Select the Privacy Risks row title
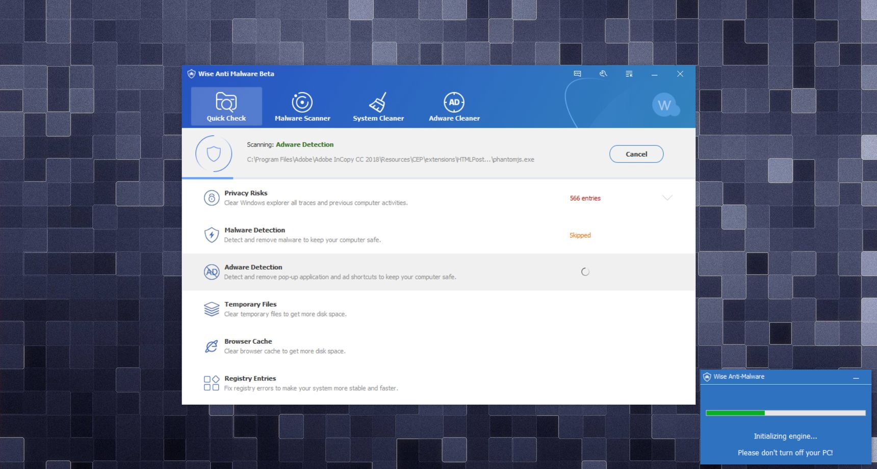 coord(246,193)
